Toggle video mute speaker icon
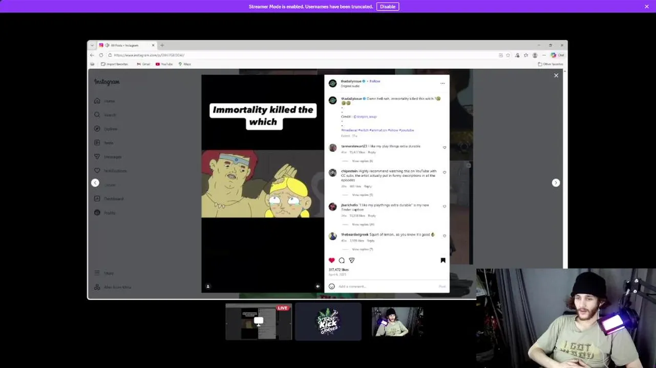This screenshot has width=656, height=368. 318,286
